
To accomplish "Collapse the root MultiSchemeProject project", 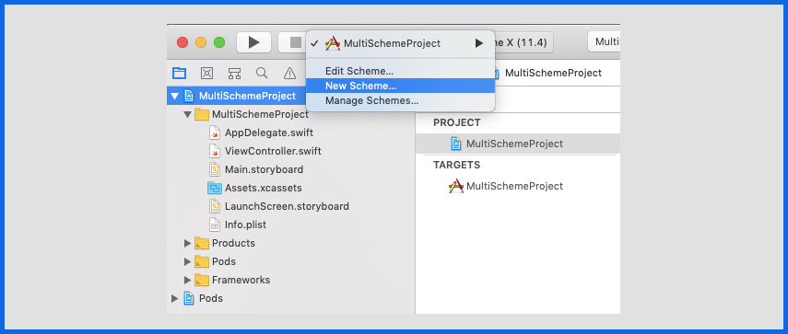I will click(174, 96).
